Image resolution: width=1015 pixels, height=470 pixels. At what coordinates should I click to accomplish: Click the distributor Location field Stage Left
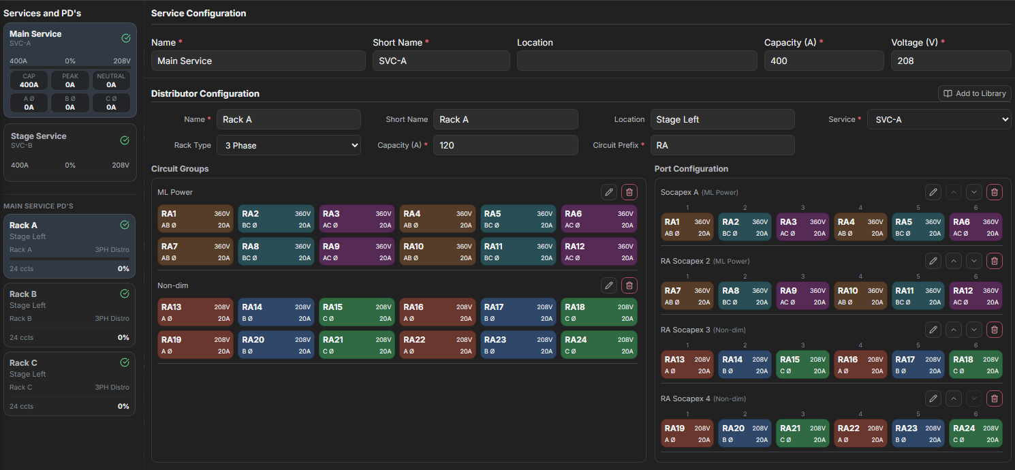coord(723,119)
